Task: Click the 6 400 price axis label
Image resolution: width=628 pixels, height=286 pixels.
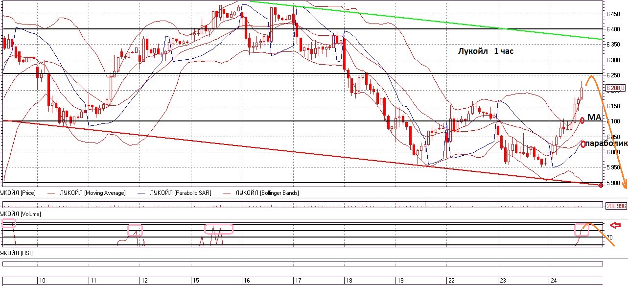Action: pos(614,29)
